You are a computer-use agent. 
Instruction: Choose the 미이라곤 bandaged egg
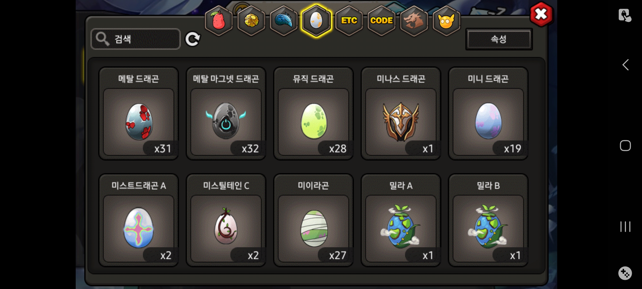(x=314, y=220)
